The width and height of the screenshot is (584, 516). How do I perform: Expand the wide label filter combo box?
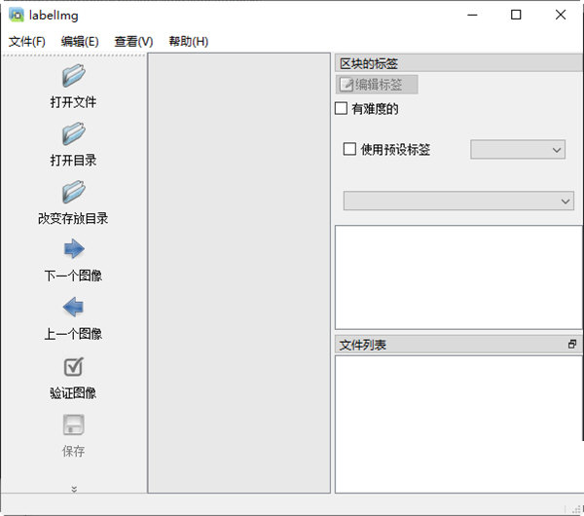[x=458, y=201]
